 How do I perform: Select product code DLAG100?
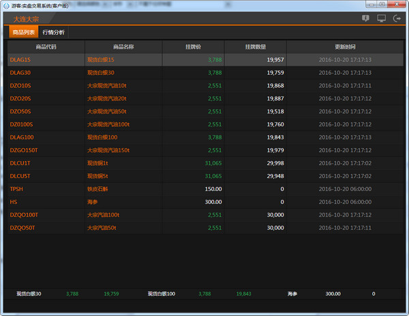point(22,137)
